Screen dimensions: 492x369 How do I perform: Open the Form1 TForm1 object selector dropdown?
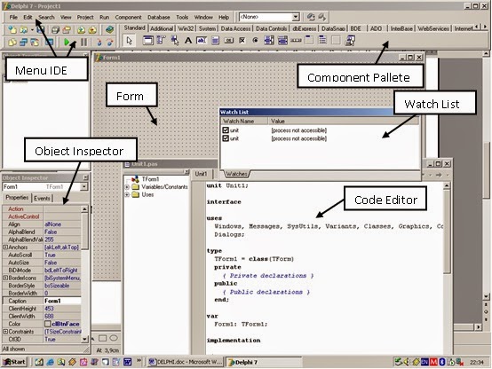coord(83,186)
